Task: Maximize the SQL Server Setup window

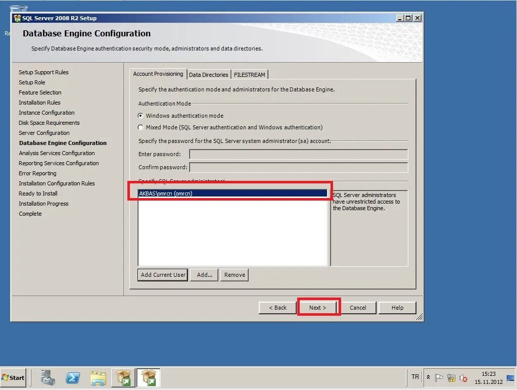Action: click(408, 18)
